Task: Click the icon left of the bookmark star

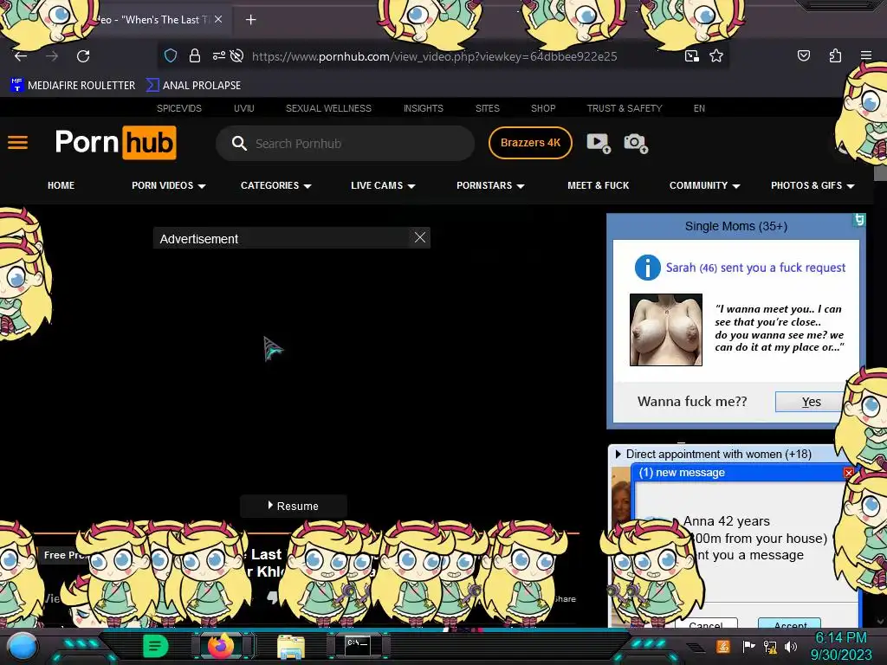Action: point(691,55)
